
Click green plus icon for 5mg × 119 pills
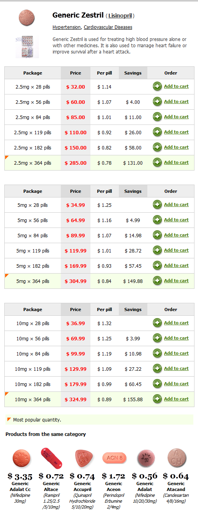[157, 251]
